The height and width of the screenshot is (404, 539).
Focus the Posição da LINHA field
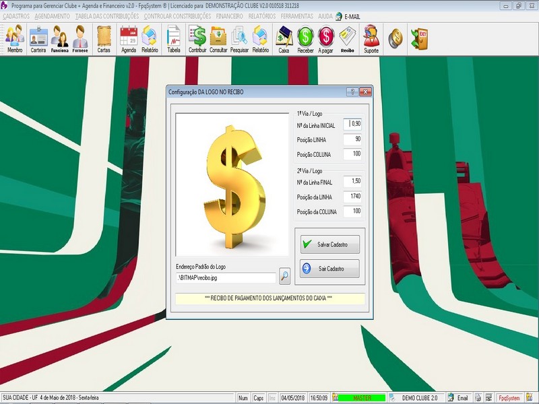click(x=352, y=197)
